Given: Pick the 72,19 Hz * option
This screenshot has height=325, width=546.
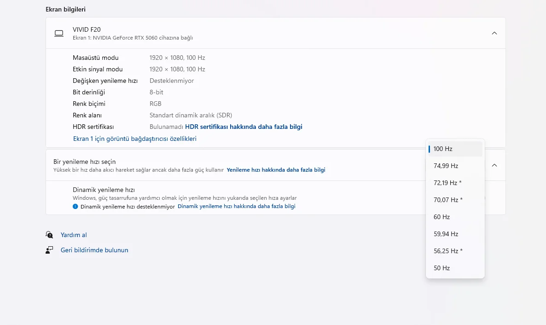Looking at the screenshot, I should tap(455, 183).
